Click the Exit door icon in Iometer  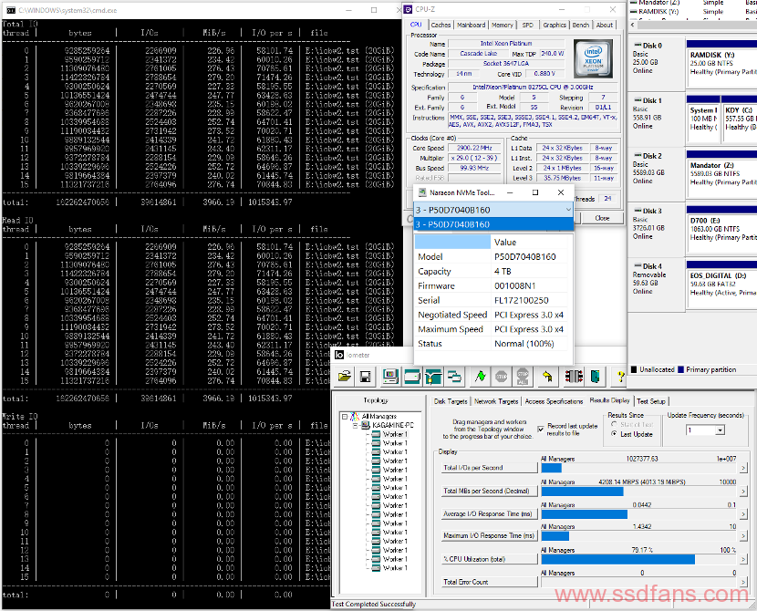[595, 377]
